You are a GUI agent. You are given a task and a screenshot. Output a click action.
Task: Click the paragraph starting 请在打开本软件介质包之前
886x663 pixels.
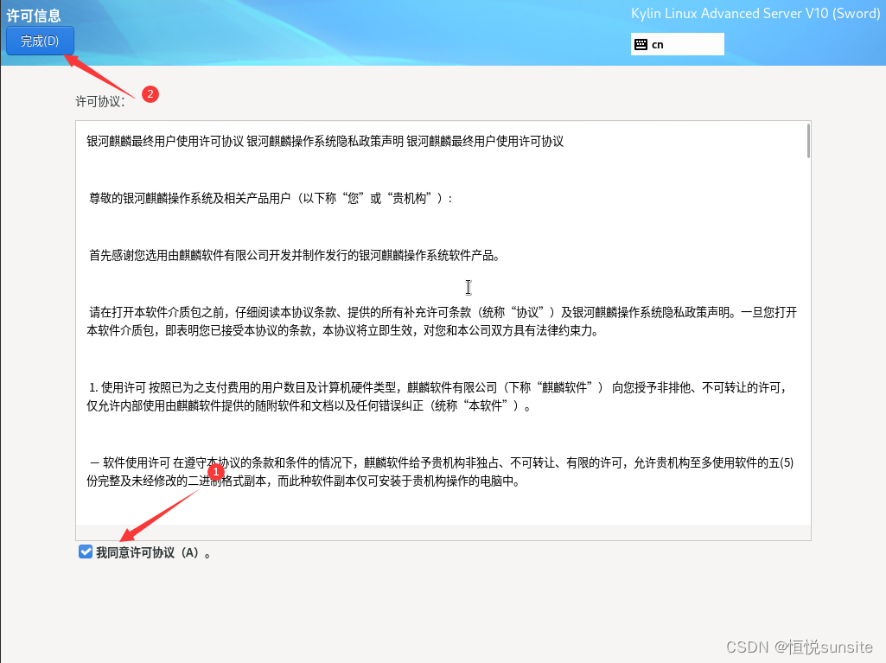tap(442, 321)
